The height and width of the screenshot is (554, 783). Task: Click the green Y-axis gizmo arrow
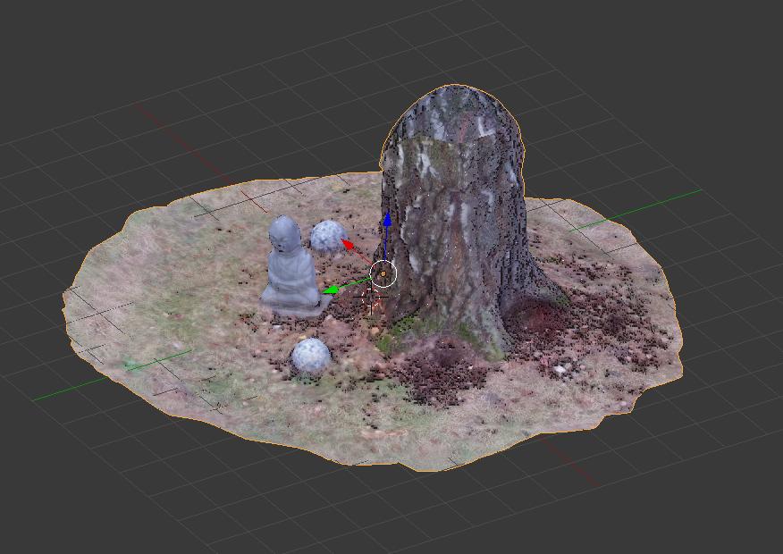332,290
